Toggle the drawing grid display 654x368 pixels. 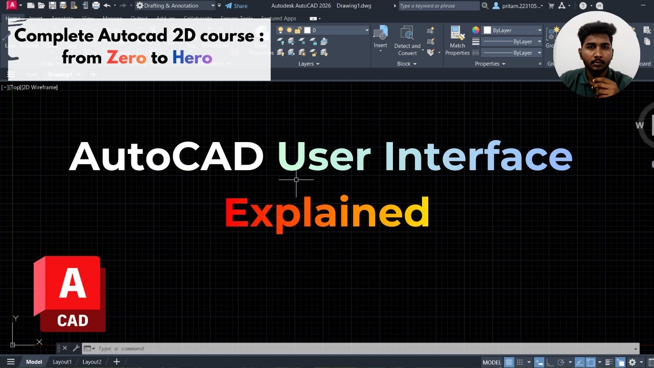pyautogui.click(x=509, y=362)
